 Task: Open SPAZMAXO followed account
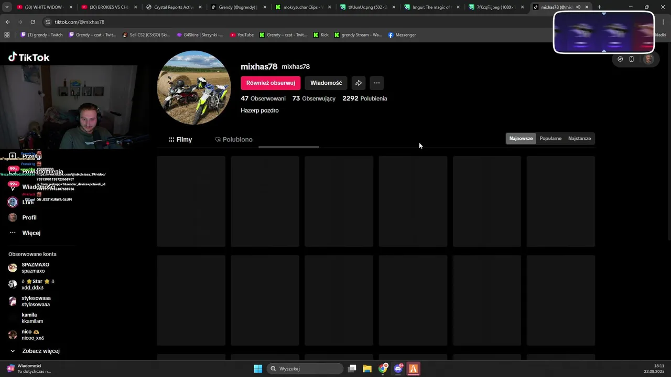[35, 268]
